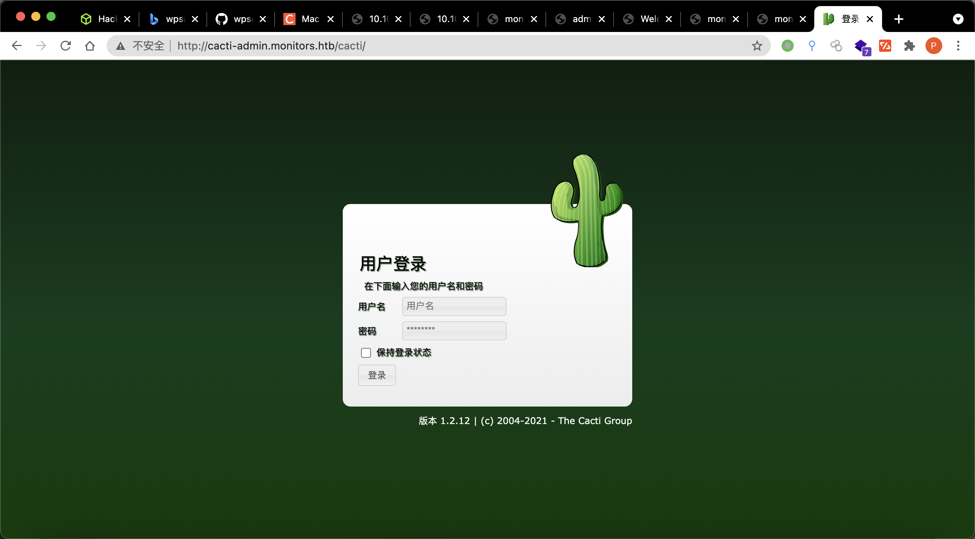Screen dimensions: 975x539
Task: Close the Mac tab
Action: pos(331,19)
